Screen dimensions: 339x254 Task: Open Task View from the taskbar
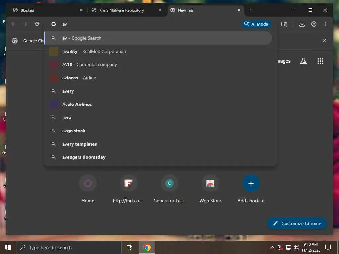pyautogui.click(x=129, y=247)
